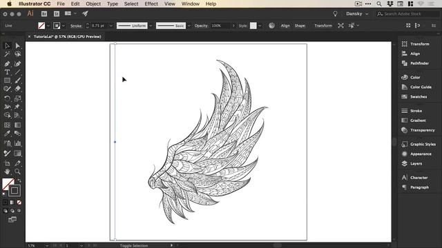The image size is (442, 248).
Task: Select the Zoom tool
Action: (17, 172)
